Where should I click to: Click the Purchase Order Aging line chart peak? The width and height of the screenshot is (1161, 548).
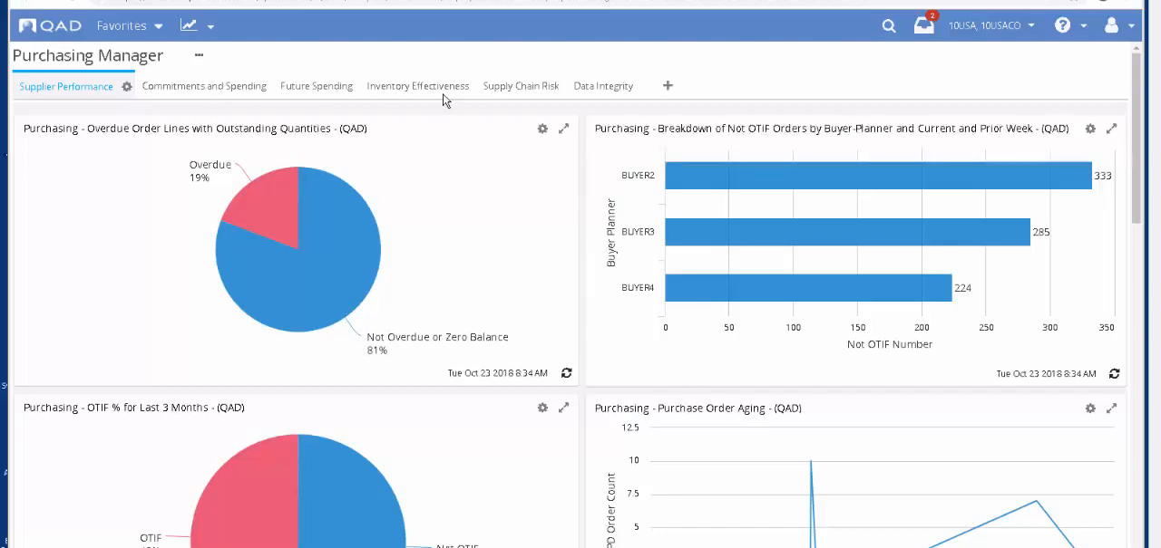[x=811, y=461]
